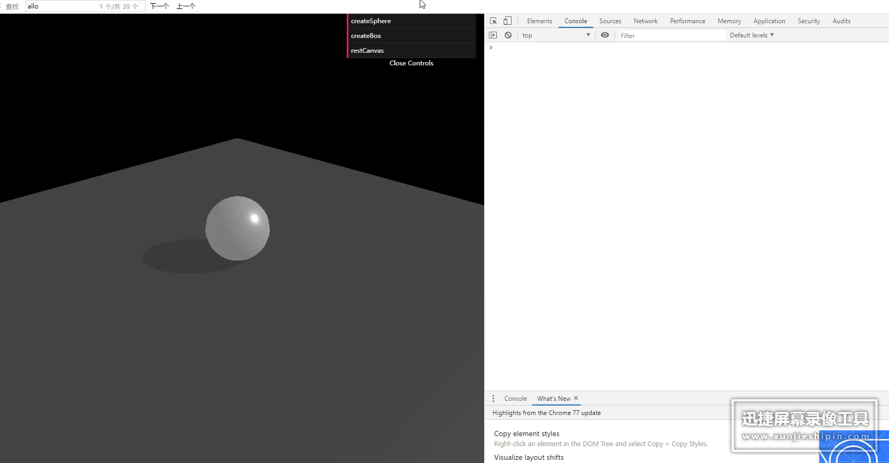Viewport: 889px width, 463px height.
Task: Focus the console Filter field
Action: (x=672, y=35)
